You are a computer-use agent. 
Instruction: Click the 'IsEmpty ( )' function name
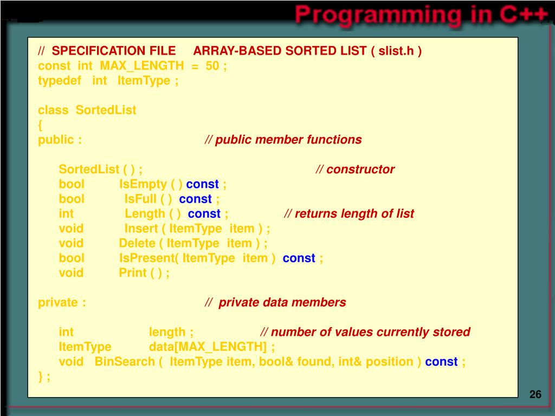[x=151, y=184]
